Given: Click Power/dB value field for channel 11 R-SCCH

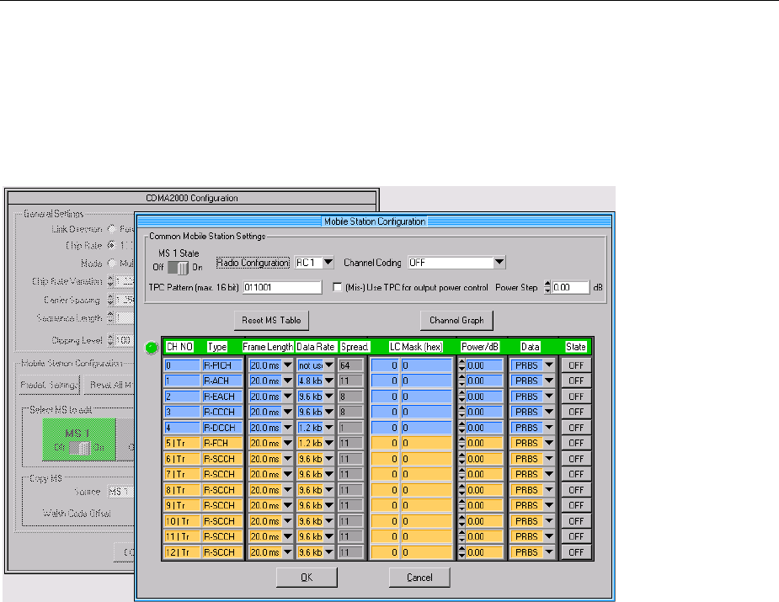Looking at the screenshot, I should coord(485,536).
